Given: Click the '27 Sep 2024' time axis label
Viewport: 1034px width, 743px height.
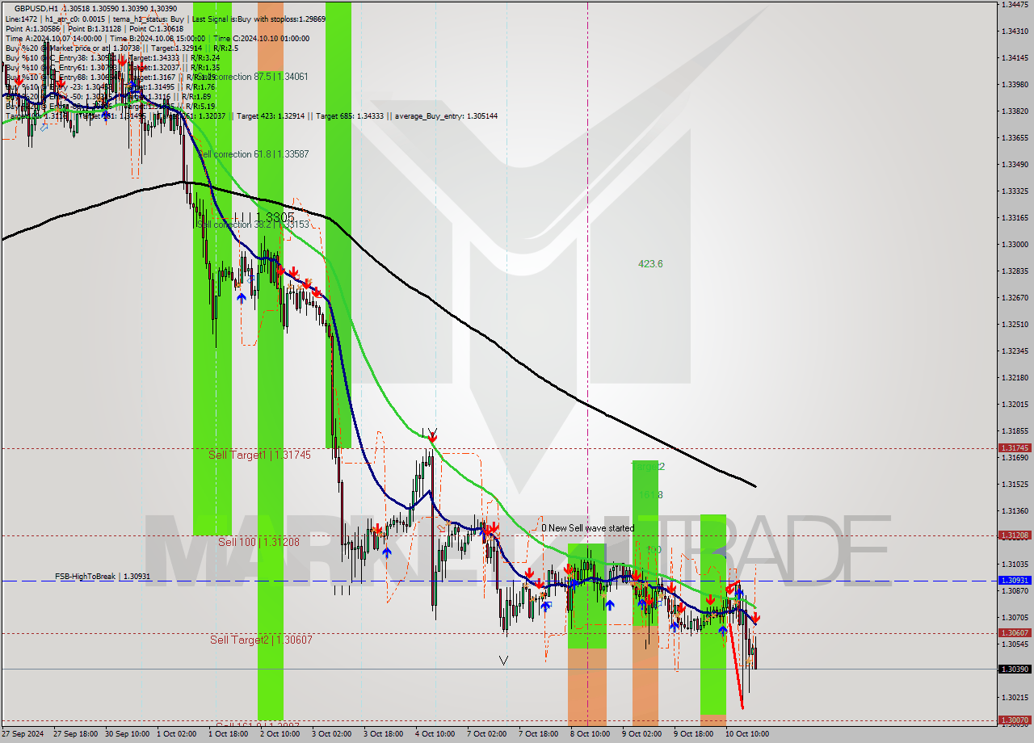Looking at the screenshot, I should tap(23, 734).
